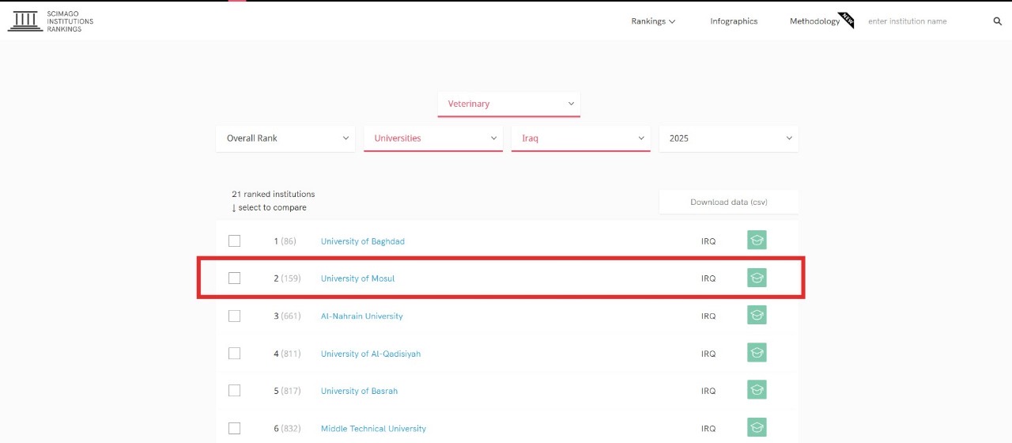1012x443 pixels.
Task: Open the University of Basrah link
Action: pyautogui.click(x=359, y=391)
